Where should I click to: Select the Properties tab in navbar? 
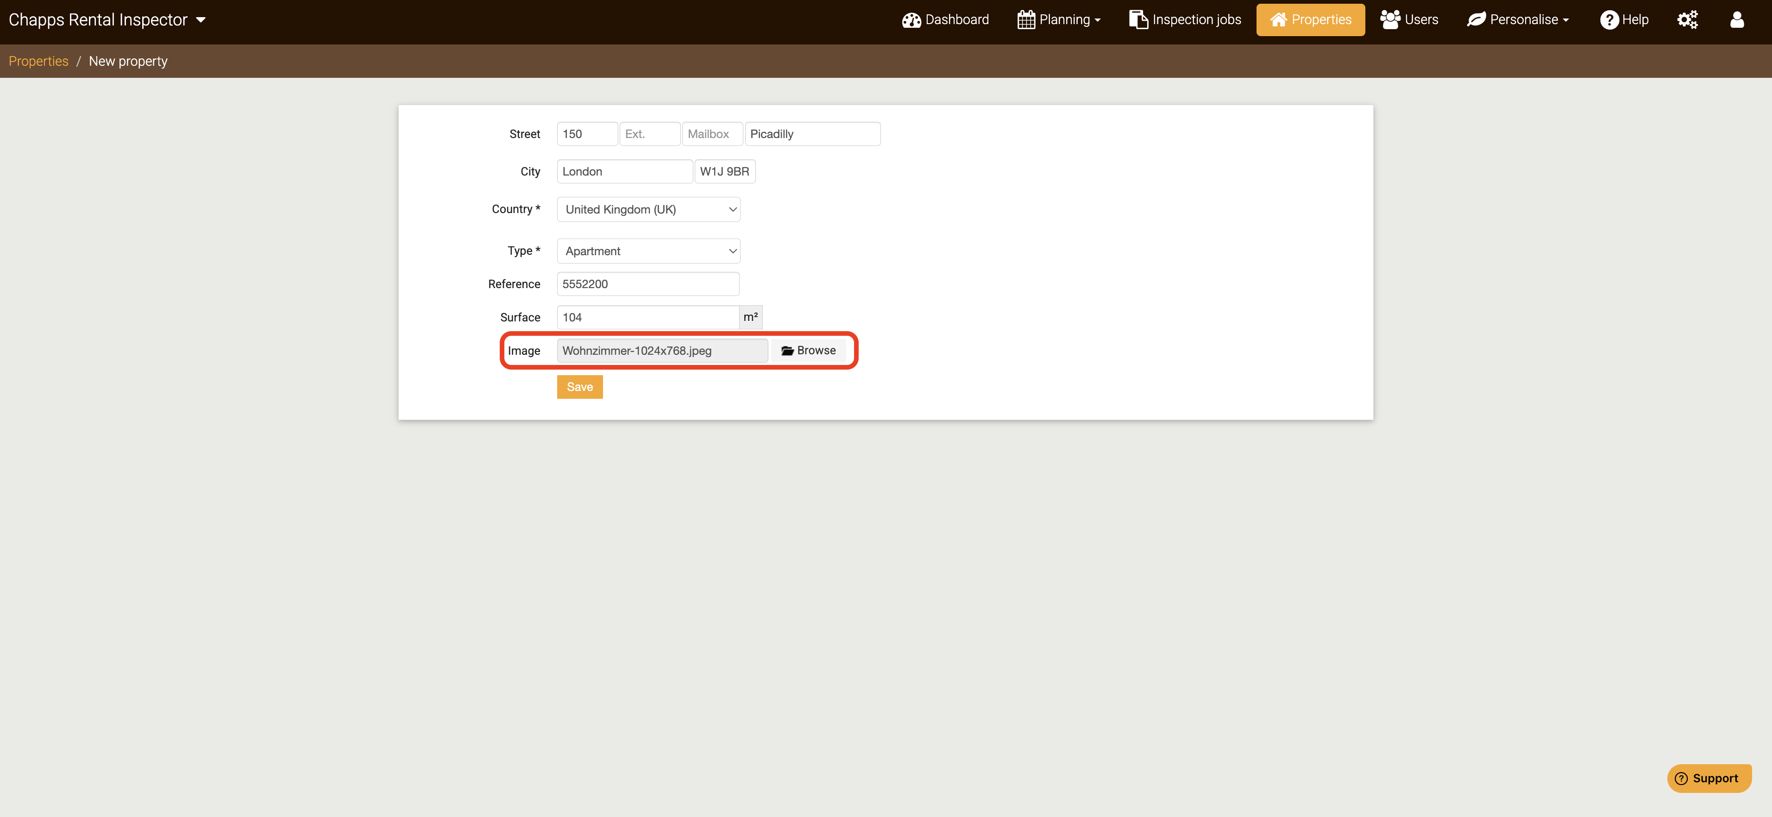click(x=1310, y=19)
